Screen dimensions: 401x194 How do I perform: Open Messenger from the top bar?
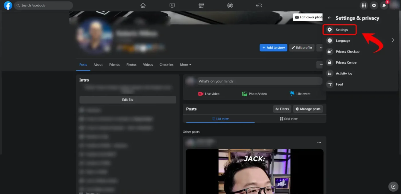[x=374, y=5]
